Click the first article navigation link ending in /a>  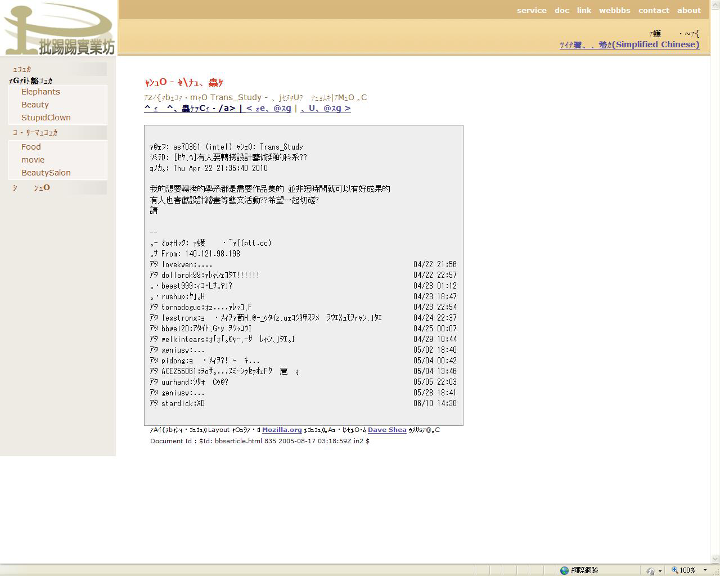[x=190, y=108]
